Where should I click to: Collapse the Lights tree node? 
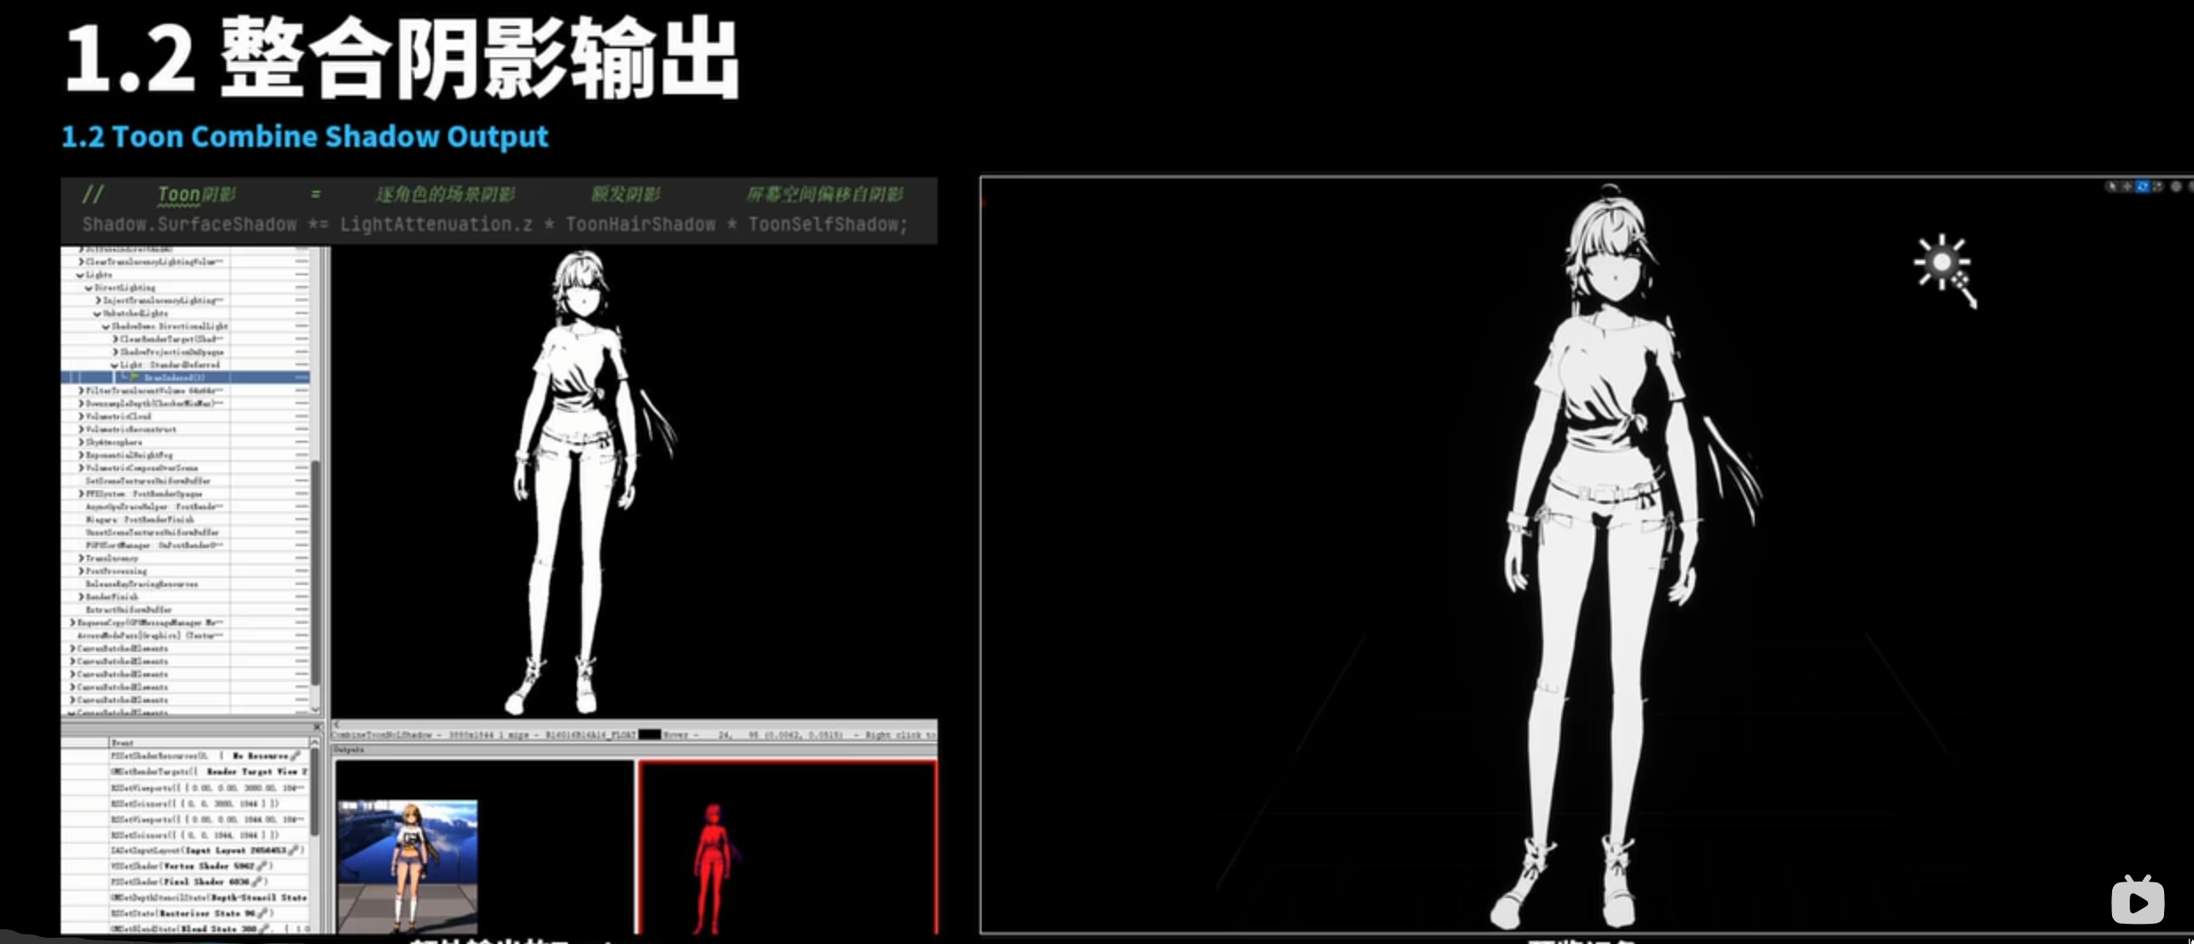click(x=80, y=274)
